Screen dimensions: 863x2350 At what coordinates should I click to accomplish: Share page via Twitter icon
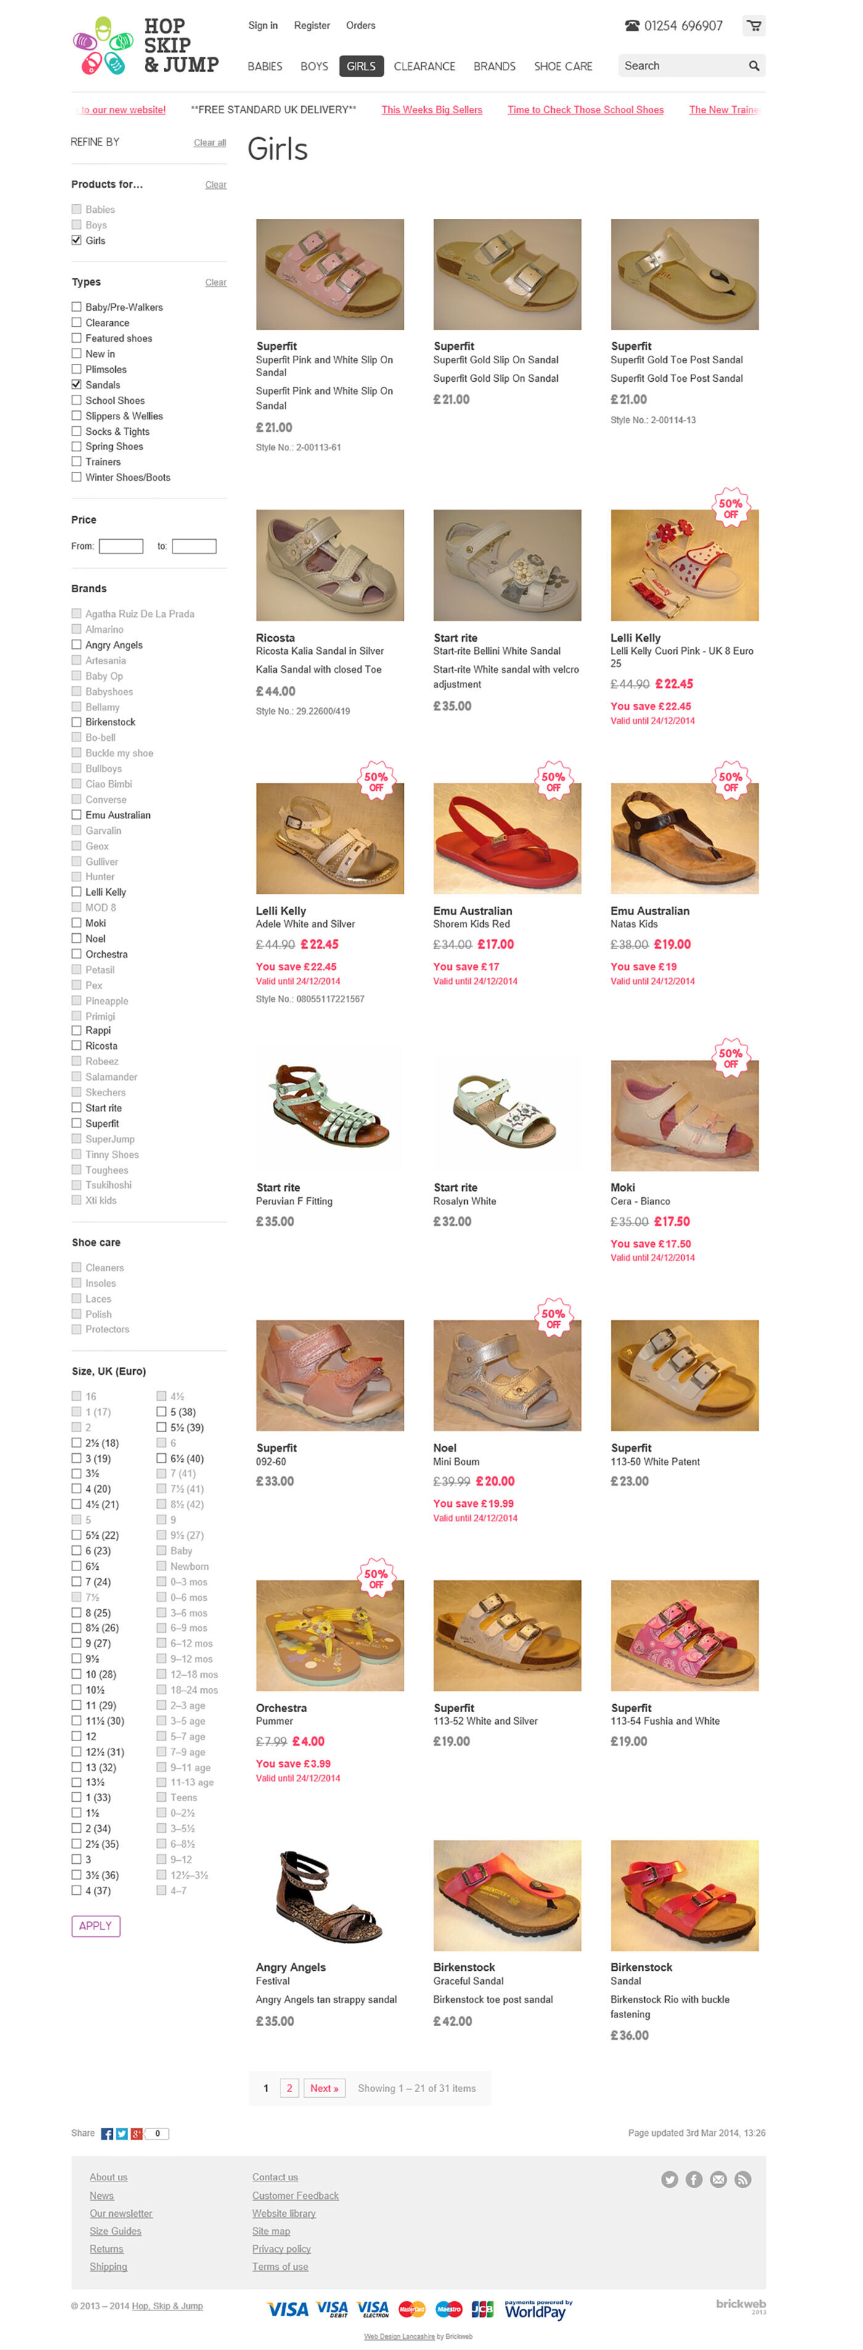point(121,2133)
